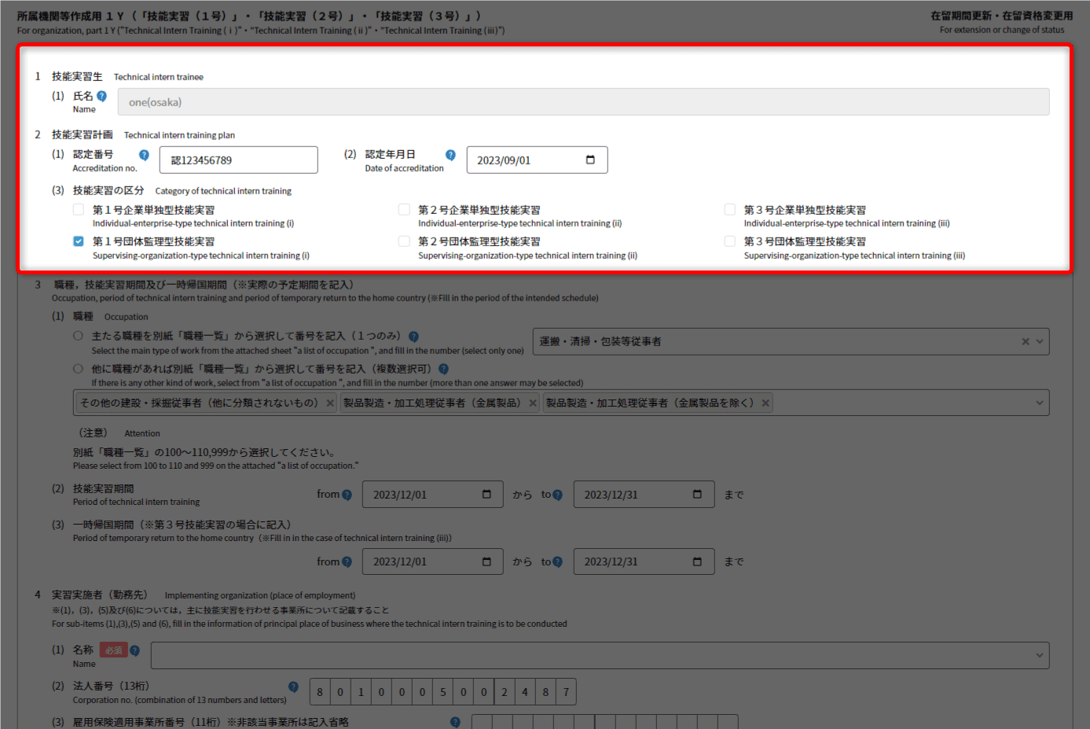Image resolution: width=1090 pixels, height=729 pixels.
Task: Click the accreditation number input field
Action: click(238, 160)
